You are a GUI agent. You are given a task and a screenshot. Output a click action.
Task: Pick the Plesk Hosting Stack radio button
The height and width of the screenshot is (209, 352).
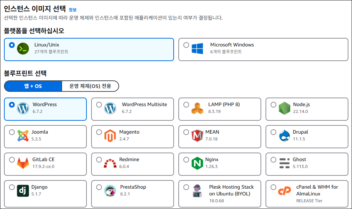(186, 187)
